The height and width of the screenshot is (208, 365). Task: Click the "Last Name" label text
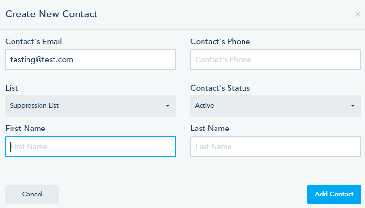click(x=210, y=129)
